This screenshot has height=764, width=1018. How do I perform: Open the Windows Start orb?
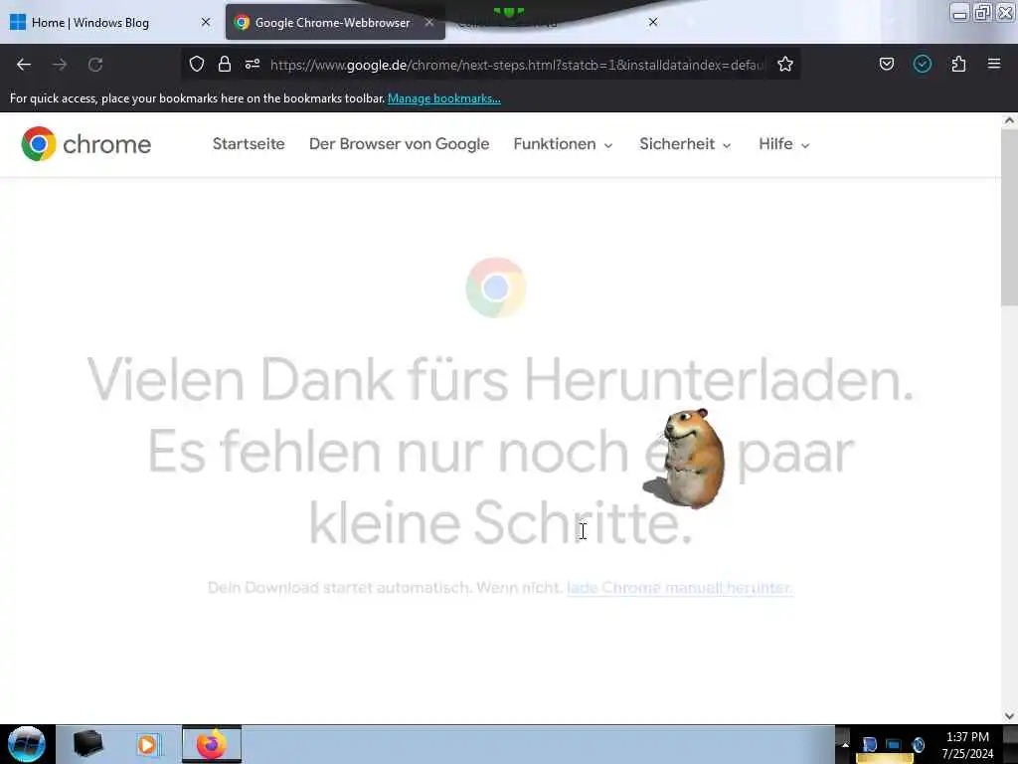tap(27, 744)
